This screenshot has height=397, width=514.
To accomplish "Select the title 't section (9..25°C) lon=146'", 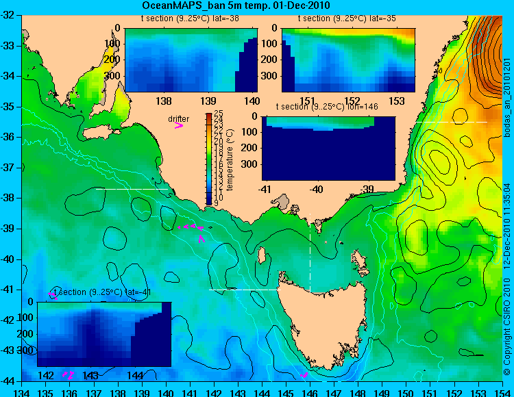I will click(x=327, y=107).
